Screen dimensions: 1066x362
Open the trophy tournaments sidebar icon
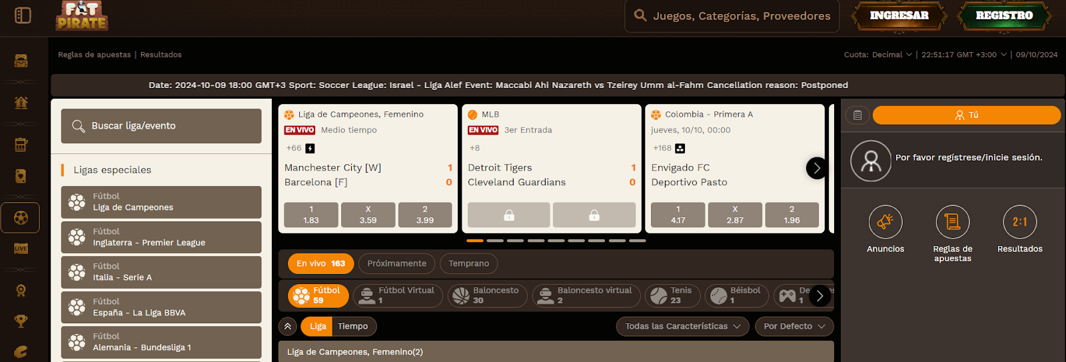pos(21,321)
